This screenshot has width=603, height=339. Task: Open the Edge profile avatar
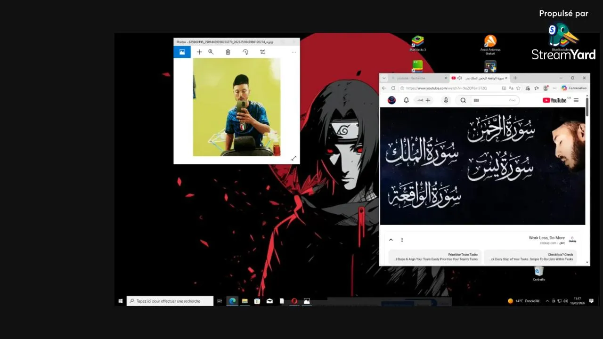[x=546, y=88]
